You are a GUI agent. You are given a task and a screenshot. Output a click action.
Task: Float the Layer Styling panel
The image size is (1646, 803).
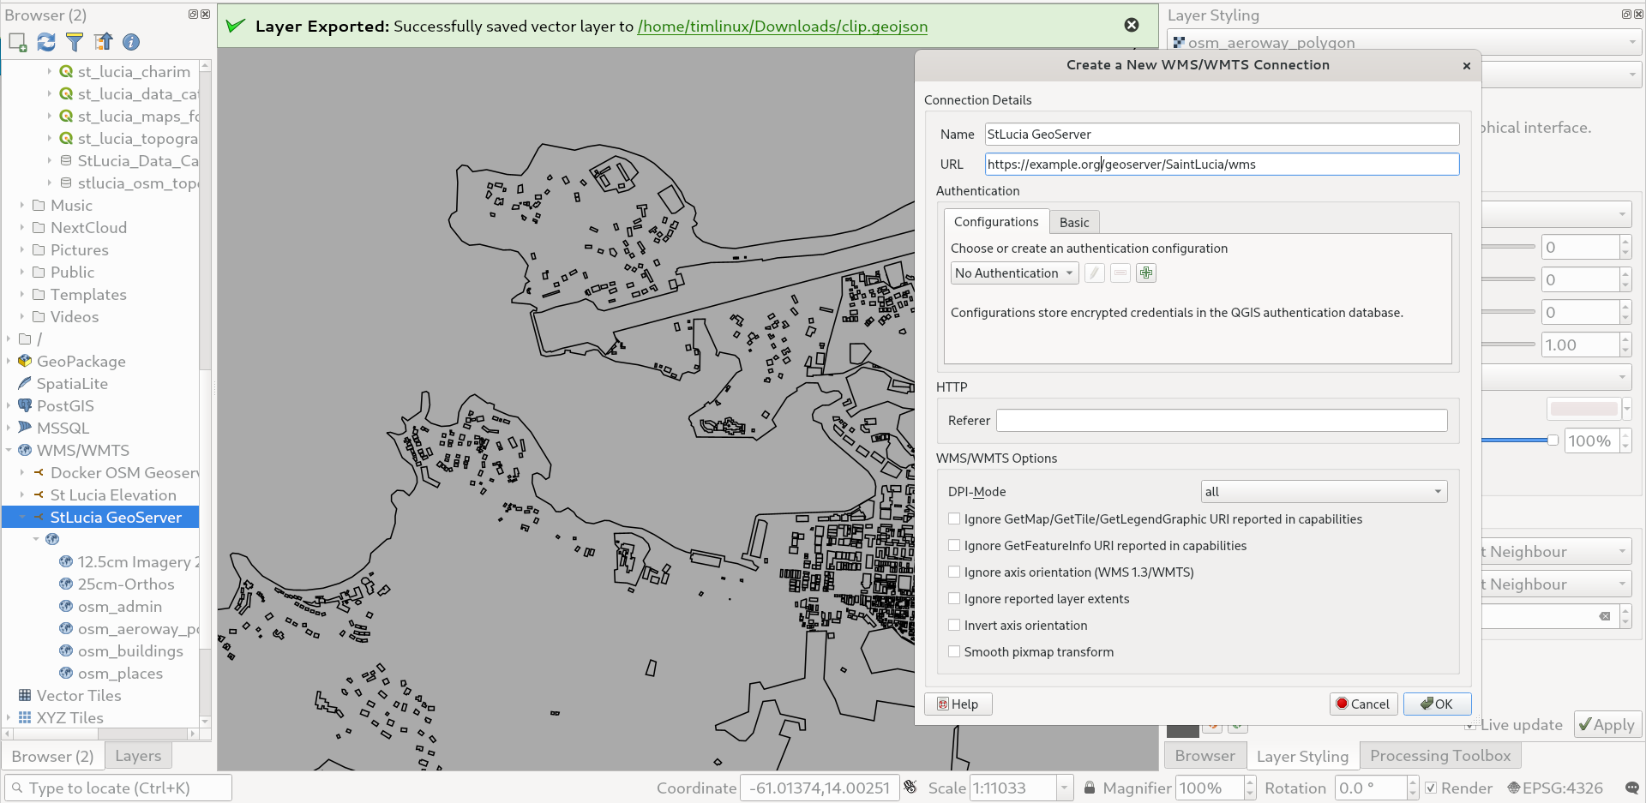(x=1626, y=15)
